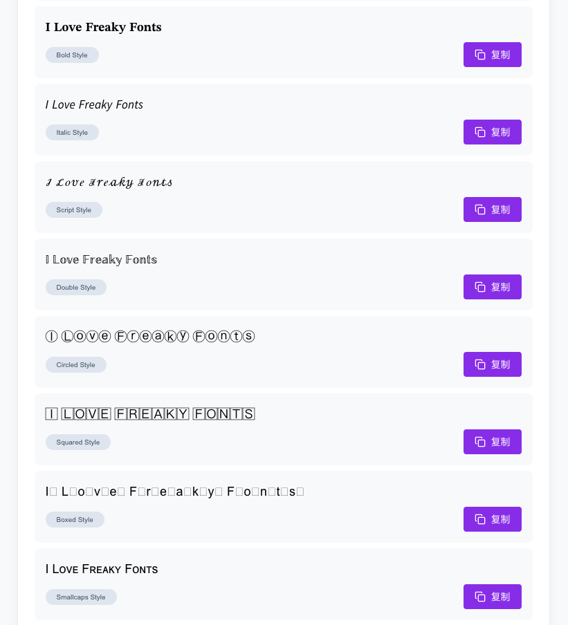
Task: Select the Circled Style tag
Action: point(76,365)
